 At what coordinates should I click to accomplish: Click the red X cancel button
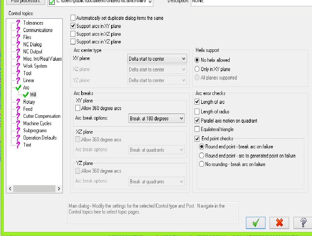[x=279, y=223]
